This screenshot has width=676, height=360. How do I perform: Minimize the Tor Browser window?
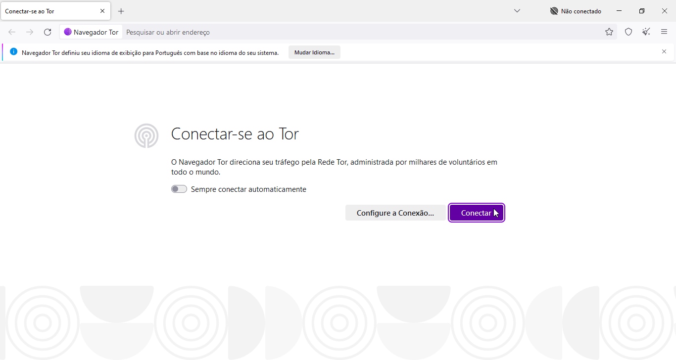pyautogui.click(x=619, y=11)
